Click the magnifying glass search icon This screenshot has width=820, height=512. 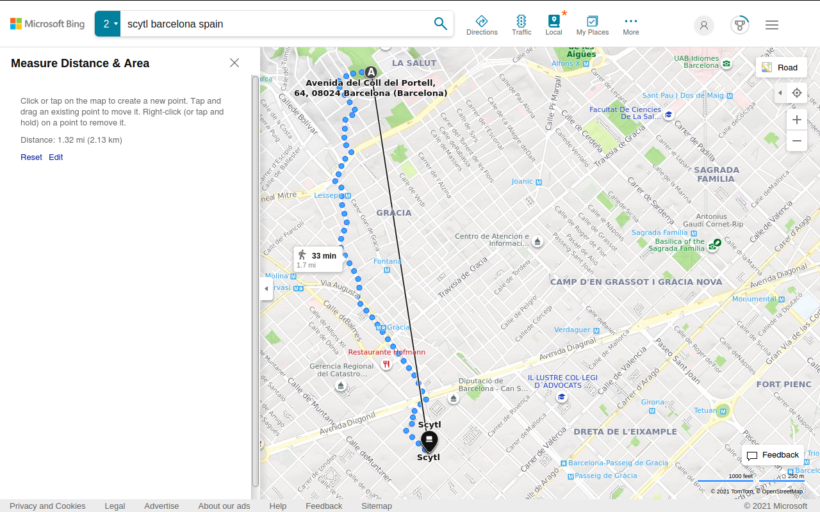(x=441, y=24)
